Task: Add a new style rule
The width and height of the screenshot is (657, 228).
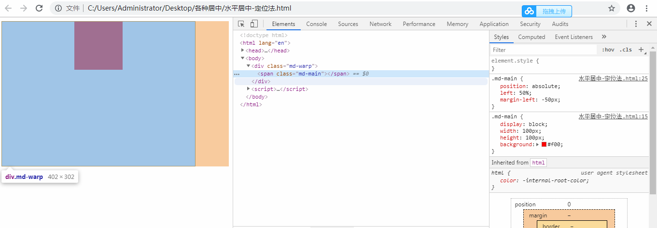Action: 641,50
